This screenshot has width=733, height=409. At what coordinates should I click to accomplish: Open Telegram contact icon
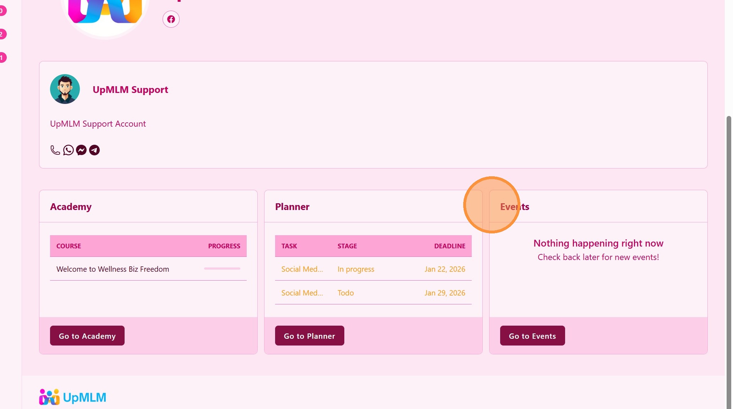pyautogui.click(x=94, y=150)
